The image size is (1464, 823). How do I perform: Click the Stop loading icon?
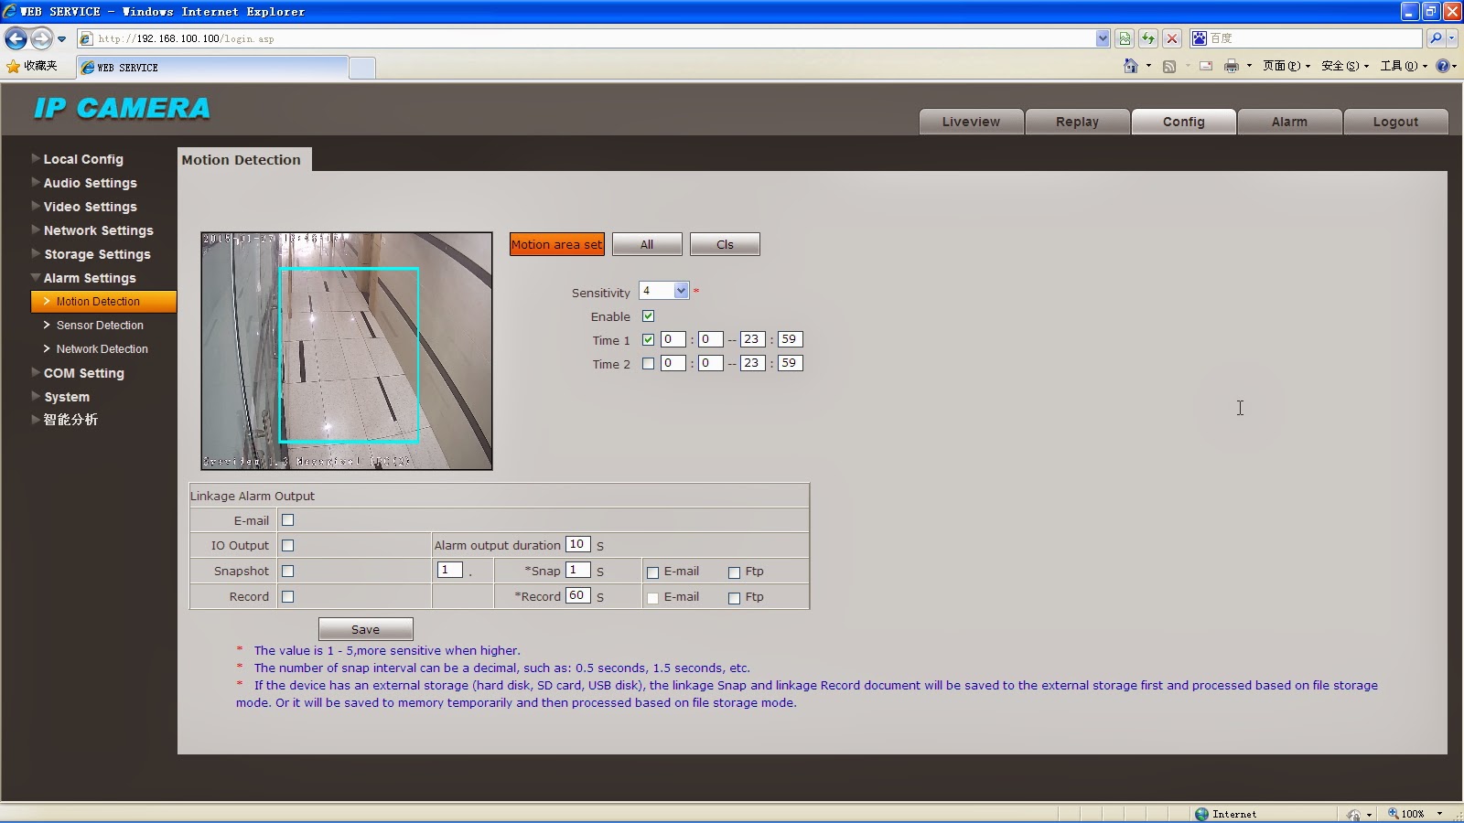[1172, 38]
